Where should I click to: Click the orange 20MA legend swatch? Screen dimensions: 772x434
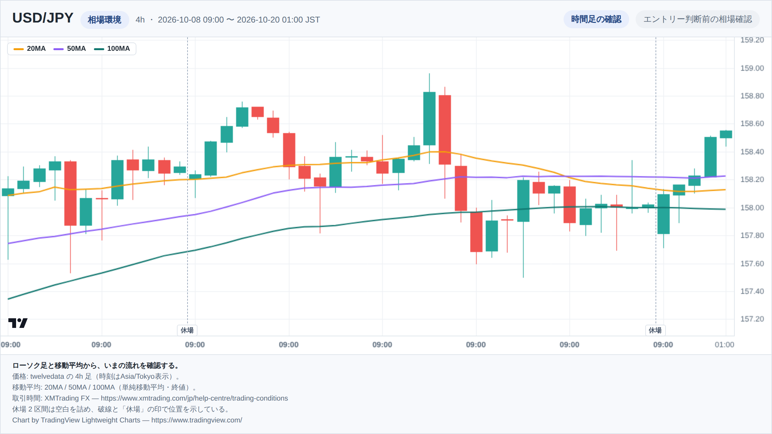click(x=19, y=49)
